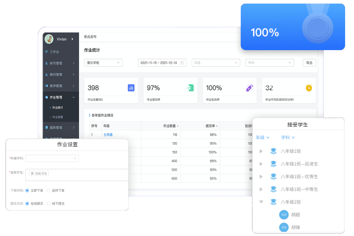
Task: Select the 立即下发 radio option
Action: (27, 192)
